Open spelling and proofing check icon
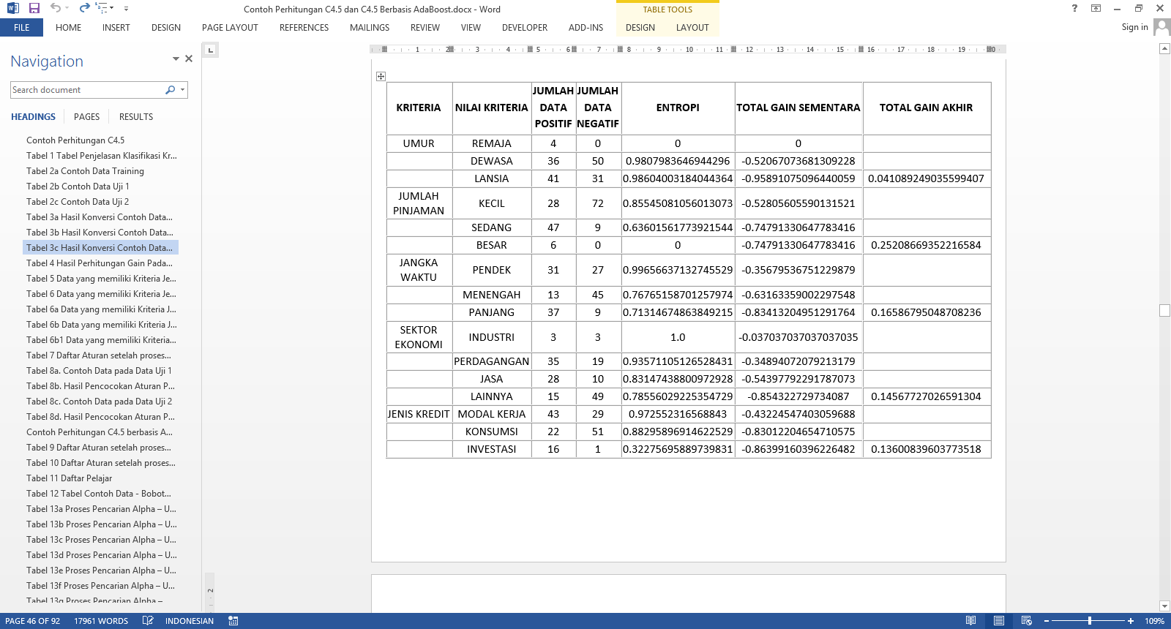The height and width of the screenshot is (629, 1171). click(148, 621)
